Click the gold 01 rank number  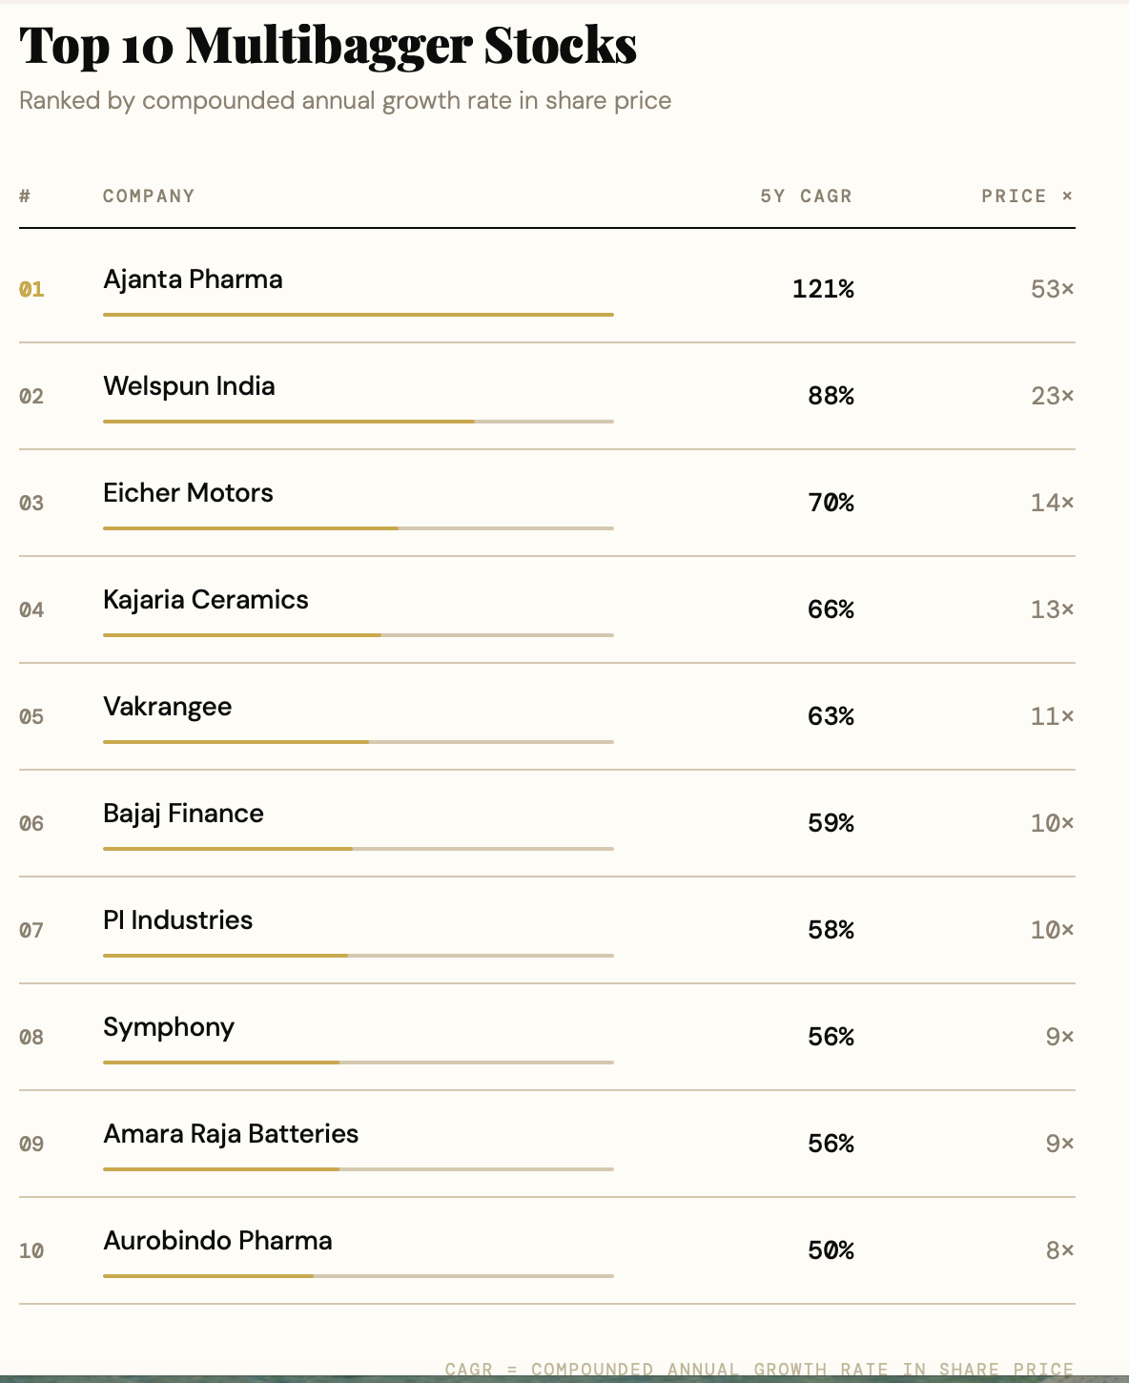31,289
